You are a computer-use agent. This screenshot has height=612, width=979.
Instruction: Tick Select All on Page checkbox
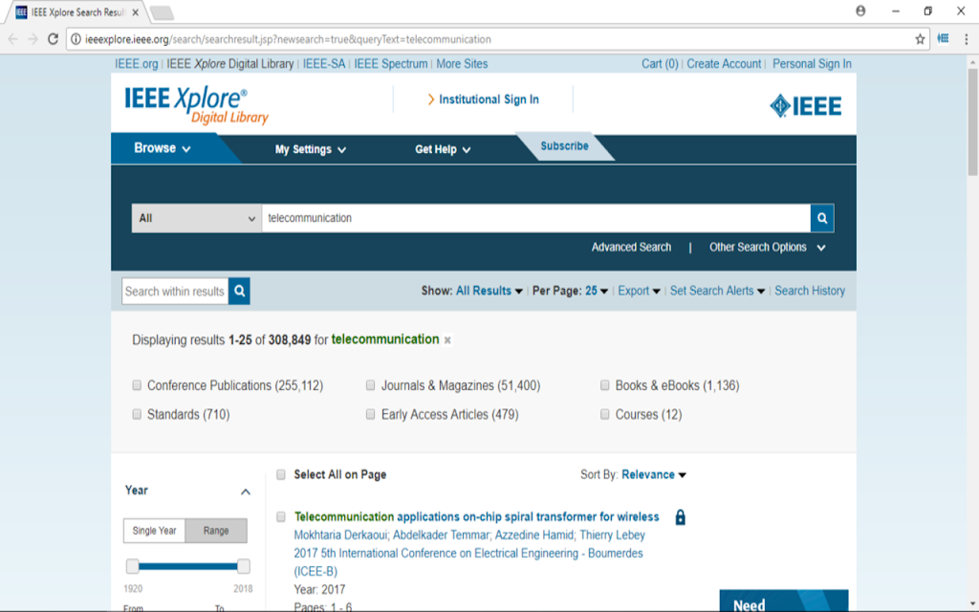pyautogui.click(x=281, y=474)
